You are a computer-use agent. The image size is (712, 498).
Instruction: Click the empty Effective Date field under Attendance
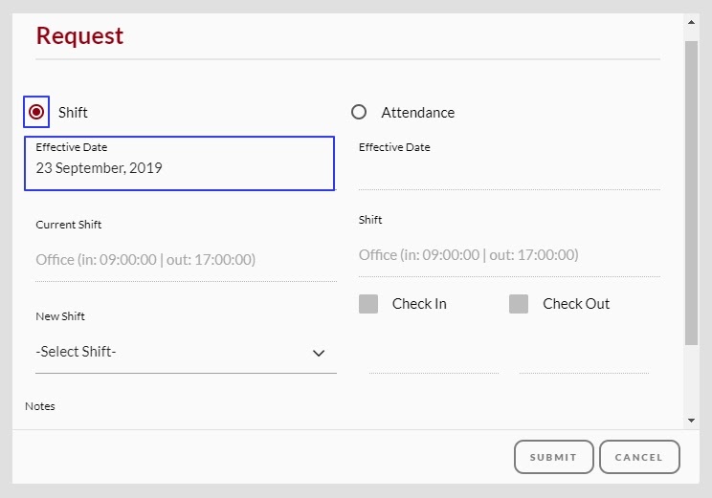(508, 173)
